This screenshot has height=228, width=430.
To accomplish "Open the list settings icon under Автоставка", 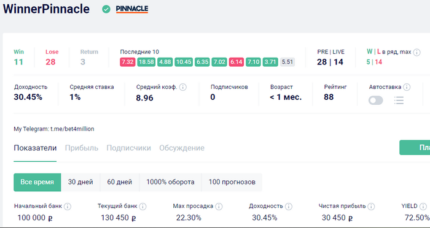I will click(x=399, y=101).
